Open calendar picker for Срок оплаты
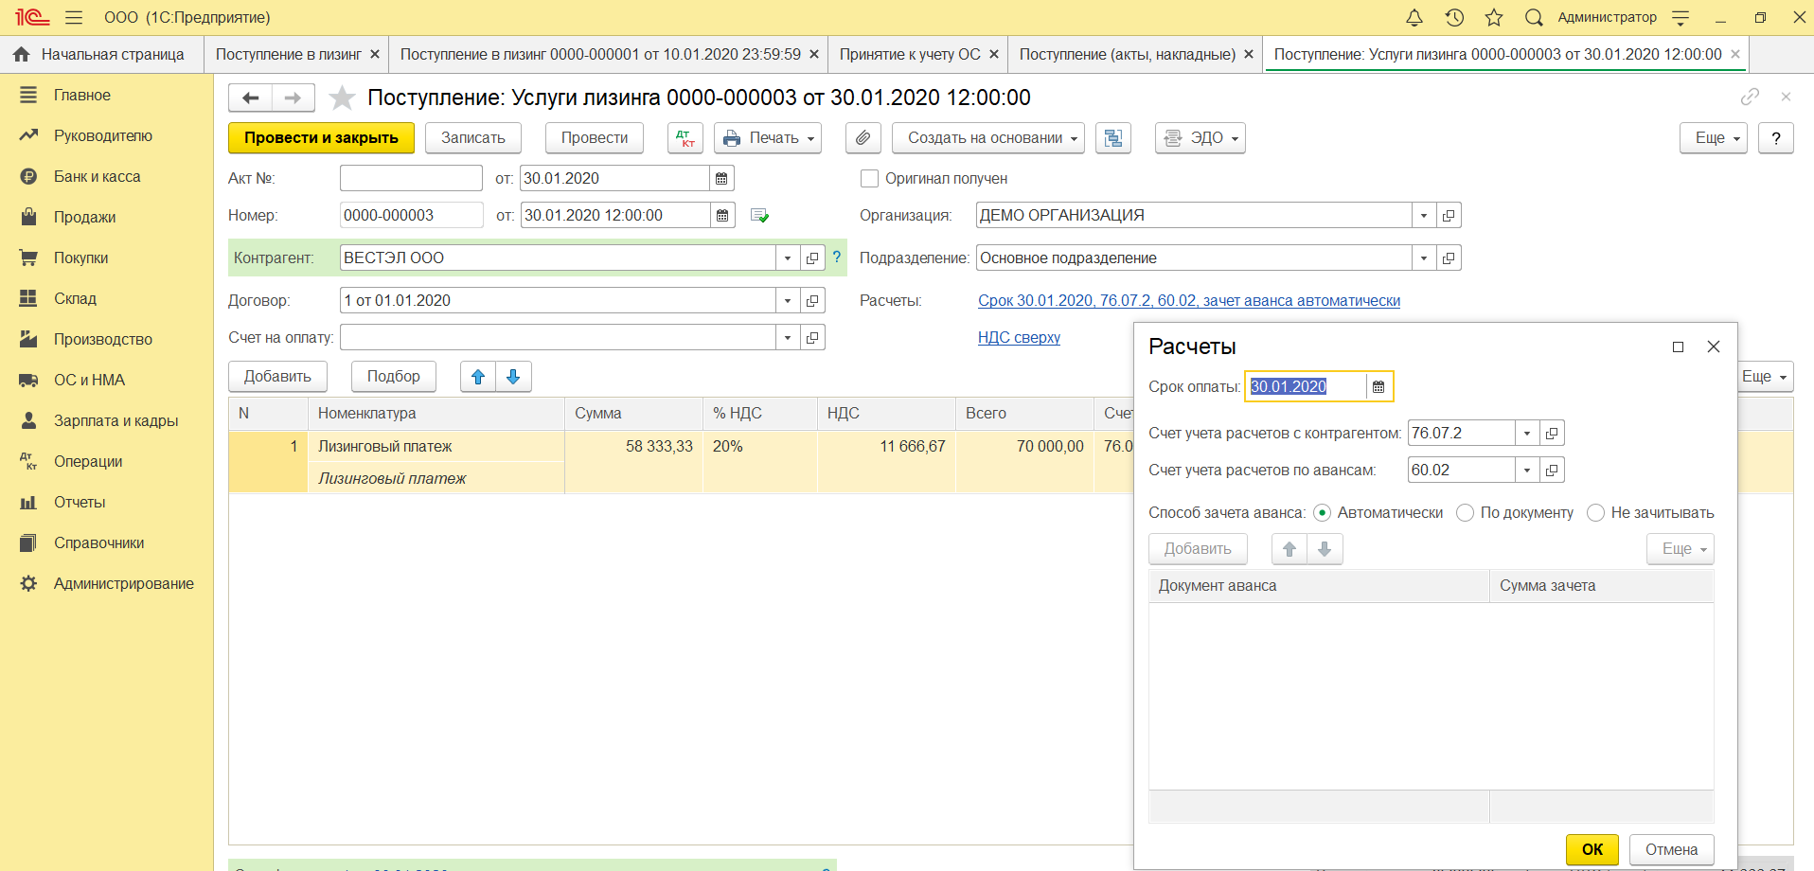Image resolution: width=1814 pixels, height=871 pixels. (1378, 386)
